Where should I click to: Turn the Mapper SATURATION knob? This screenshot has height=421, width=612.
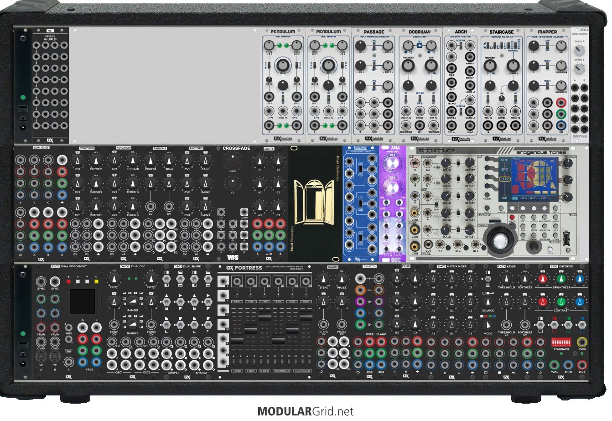[560, 65]
